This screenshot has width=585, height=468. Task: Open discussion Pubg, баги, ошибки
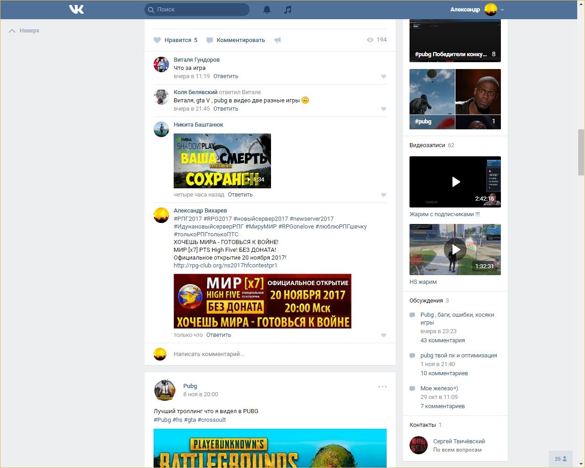pos(457,319)
